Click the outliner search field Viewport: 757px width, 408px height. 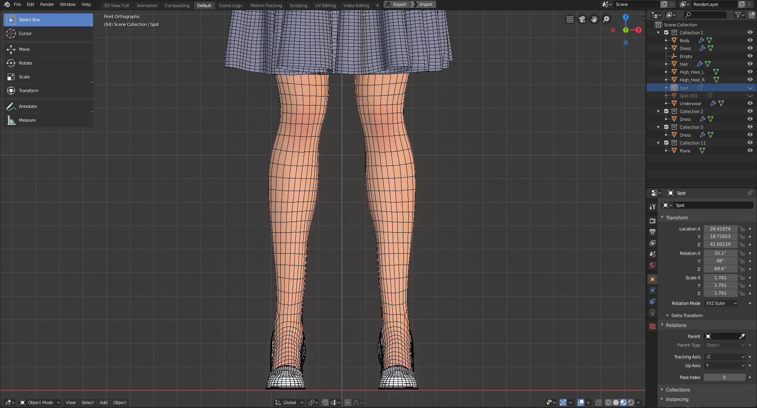tap(705, 15)
